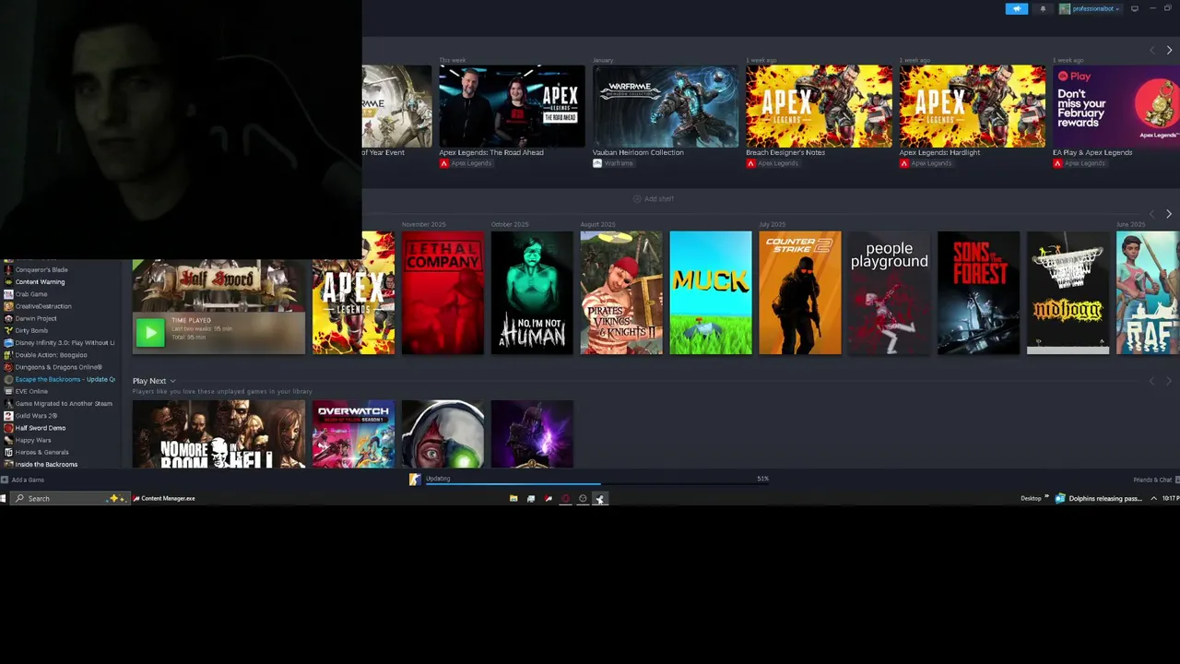This screenshot has height=664, width=1180.
Task: Open the Nidhogg game cover
Action: tap(1068, 292)
